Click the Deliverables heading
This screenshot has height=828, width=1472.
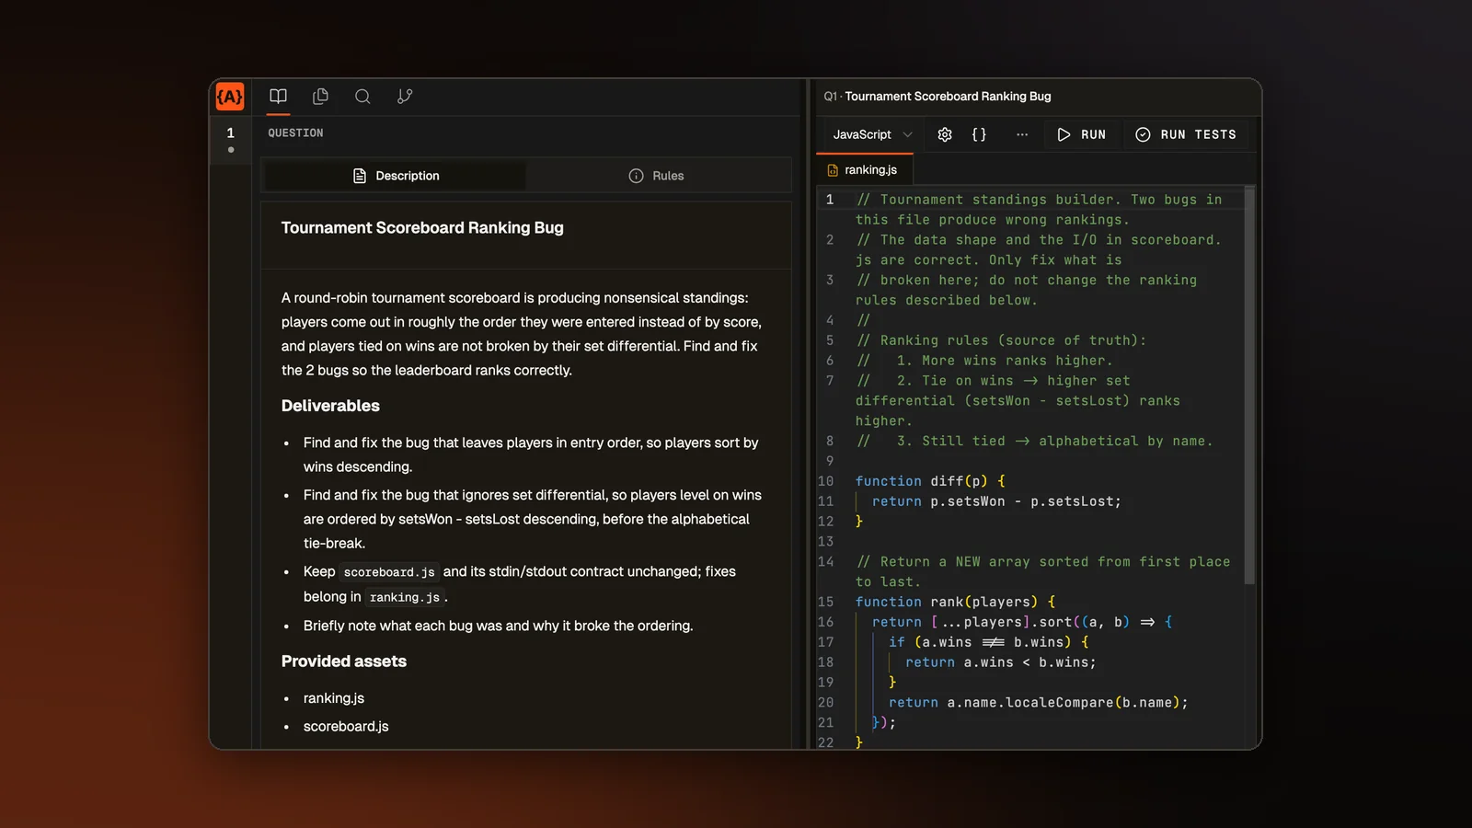[x=330, y=406]
